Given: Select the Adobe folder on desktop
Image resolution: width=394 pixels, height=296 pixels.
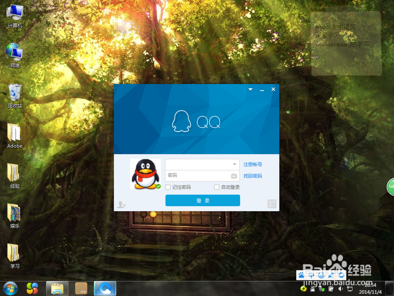Looking at the screenshot, I should 15,136.
